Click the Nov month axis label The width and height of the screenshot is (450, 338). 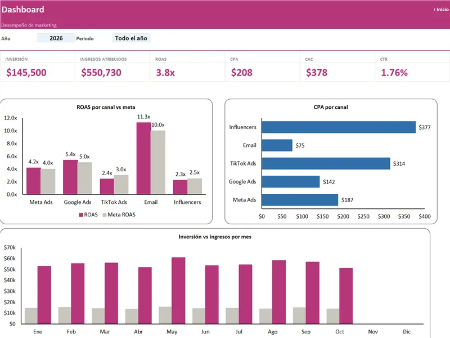pyautogui.click(x=373, y=332)
